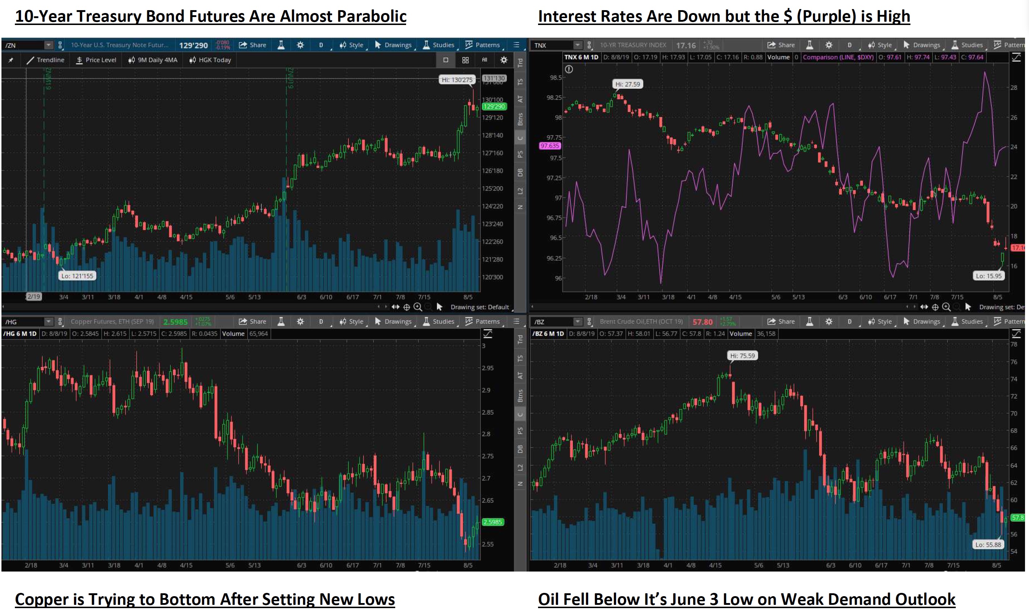This screenshot has width=1029, height=615.
Task: Click time axis scroll arrows under /ZN chart
Action: 395,307
